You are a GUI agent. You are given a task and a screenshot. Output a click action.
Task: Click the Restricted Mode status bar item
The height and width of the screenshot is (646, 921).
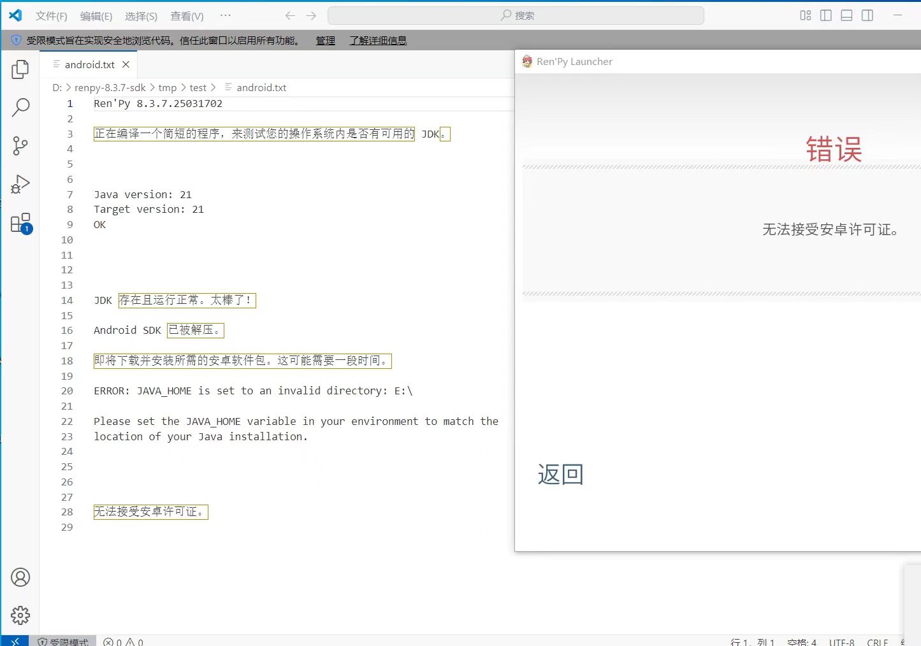click(x=62, y=642)
